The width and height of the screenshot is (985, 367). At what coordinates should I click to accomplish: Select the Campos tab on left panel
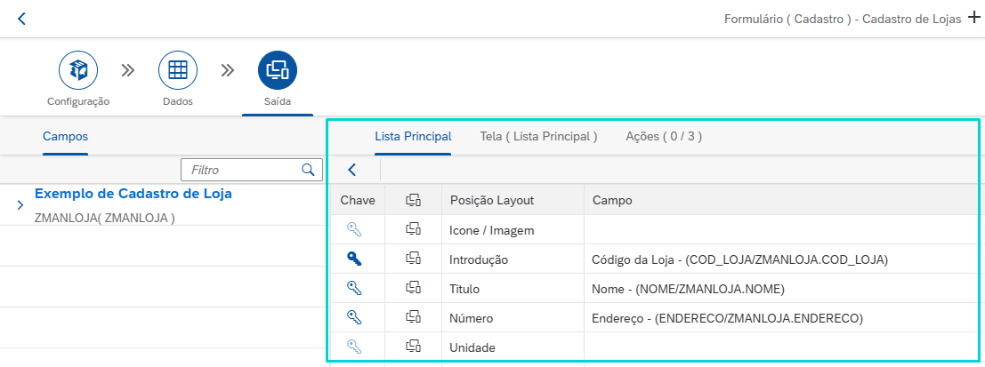point(65,137)
